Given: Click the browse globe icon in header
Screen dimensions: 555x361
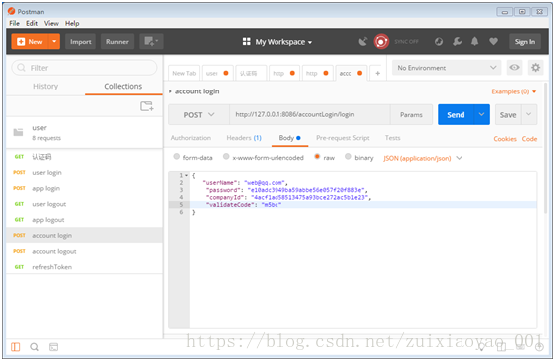Looking at the screenshot, I should [439, 42].
